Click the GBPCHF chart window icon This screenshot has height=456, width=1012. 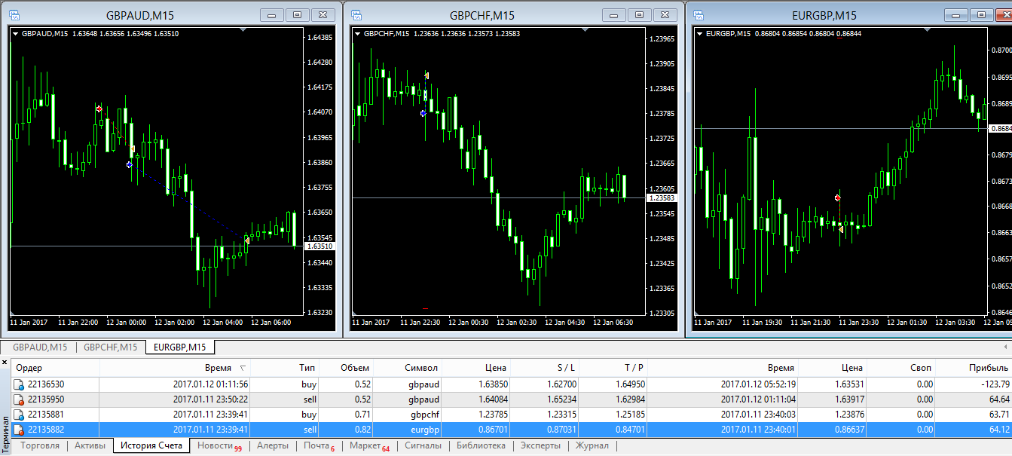(x=356, y=14)
